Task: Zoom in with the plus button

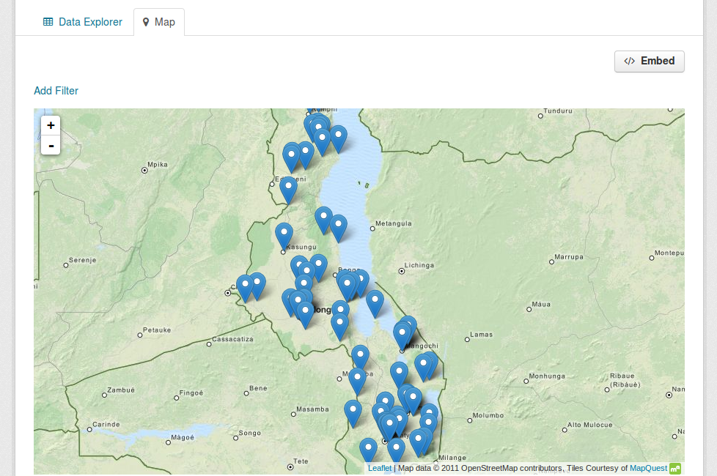Action: (51, 125)
